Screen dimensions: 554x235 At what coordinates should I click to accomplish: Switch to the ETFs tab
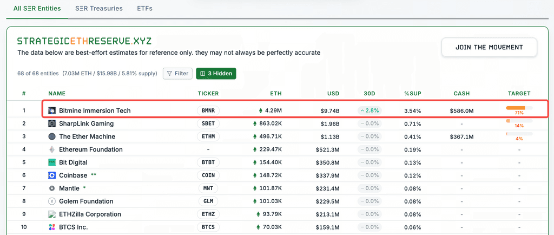(144, 9)
